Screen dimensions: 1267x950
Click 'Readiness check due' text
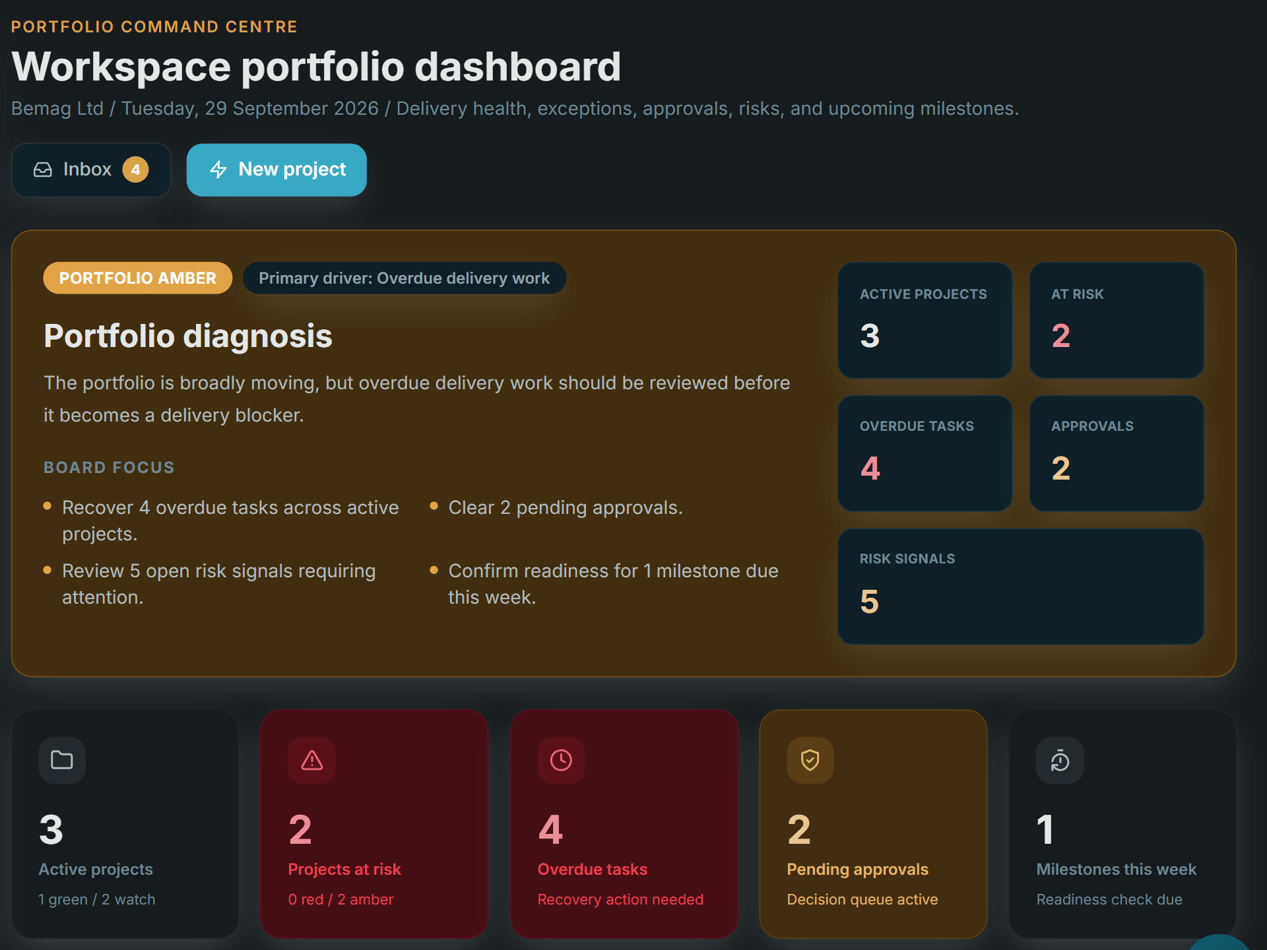[1109, 900]
